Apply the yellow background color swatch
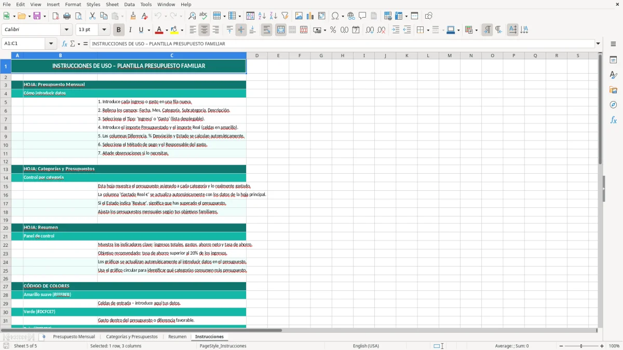The height and width of the screenshot is (350, 623). tap(174, 30)
